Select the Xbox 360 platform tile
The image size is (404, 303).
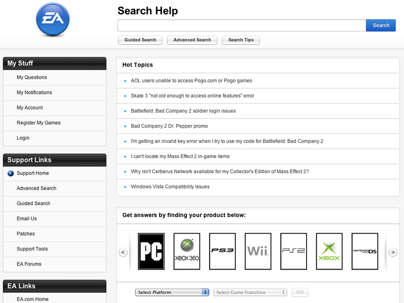click(x=187, y=251)
